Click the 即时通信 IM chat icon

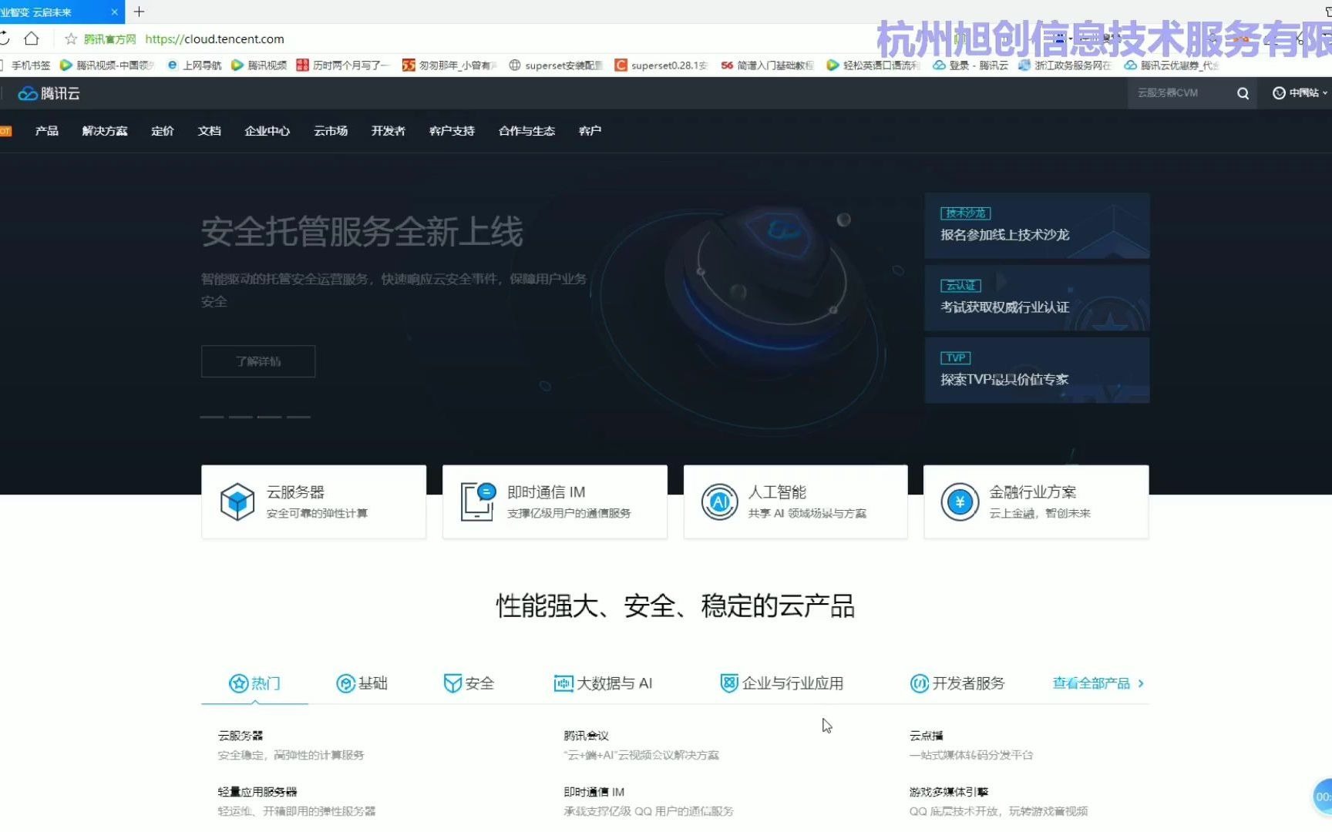click(x=478, y=502)
